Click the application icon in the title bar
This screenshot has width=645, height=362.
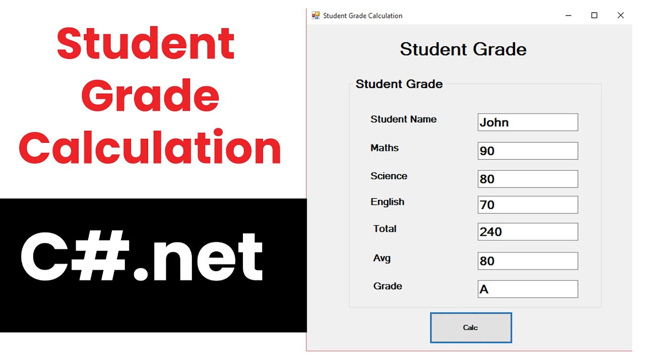point(316,16)
